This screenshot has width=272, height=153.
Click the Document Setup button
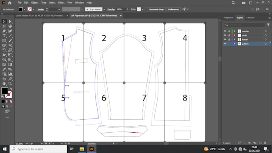(156, 9)
